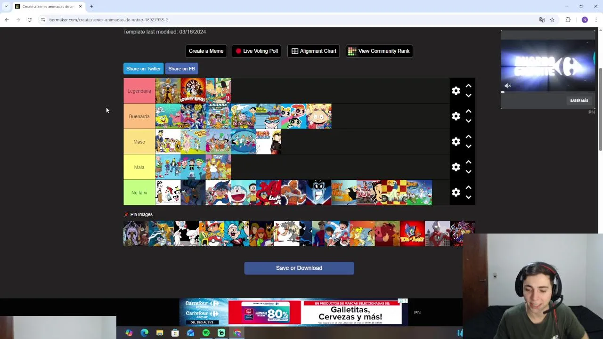Select Flintstones image in Maso row
Viewport: 603px width, 339px height.
coord(218,142)
